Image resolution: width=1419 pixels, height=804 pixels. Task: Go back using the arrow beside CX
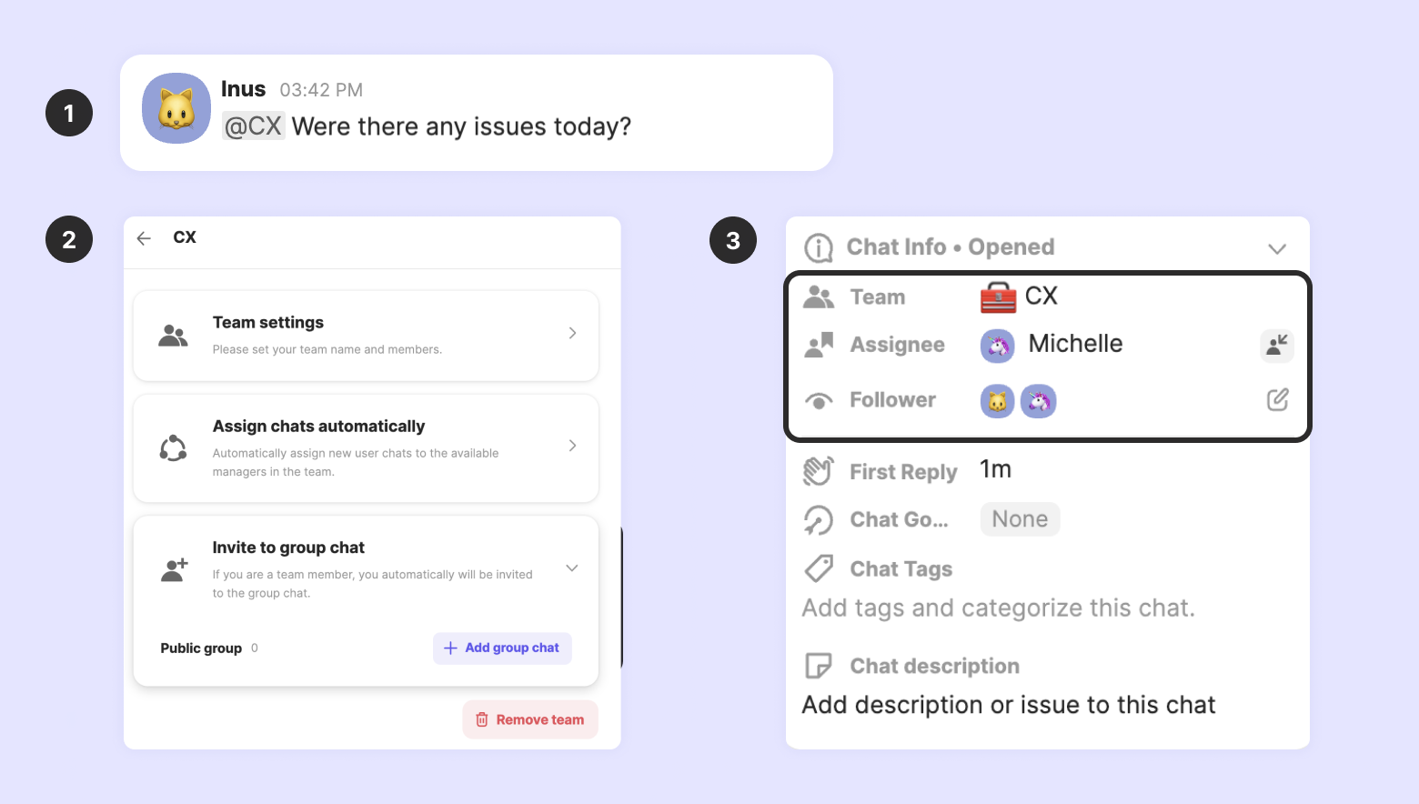pos(144,238)
